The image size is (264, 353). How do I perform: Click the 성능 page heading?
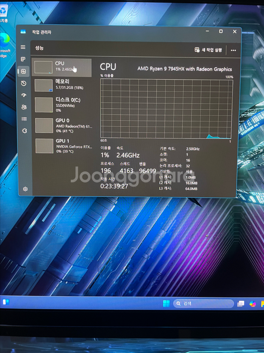(39, 48)
